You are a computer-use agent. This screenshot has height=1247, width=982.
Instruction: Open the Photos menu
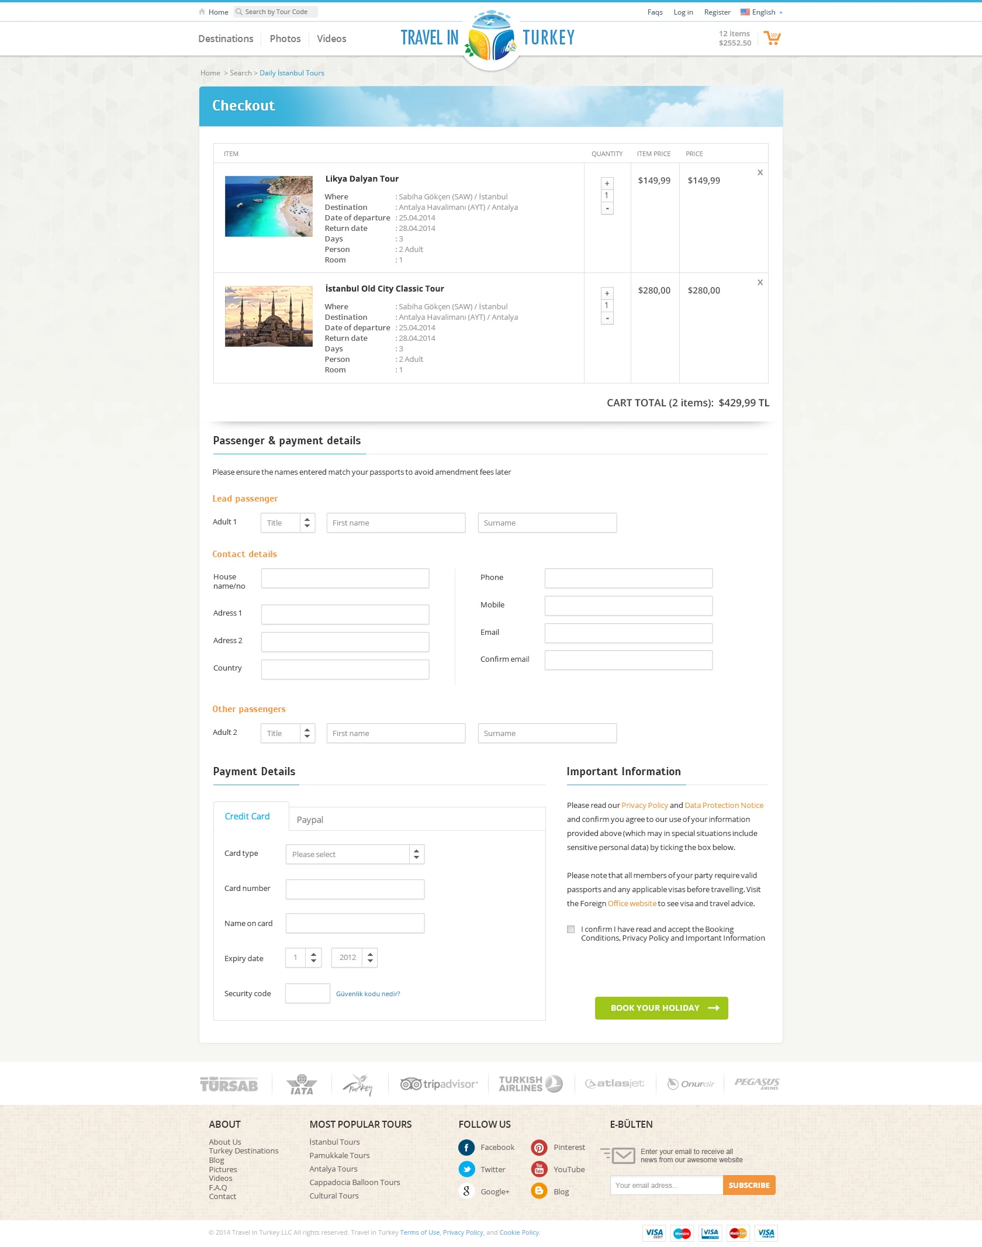tap(285, 39)
